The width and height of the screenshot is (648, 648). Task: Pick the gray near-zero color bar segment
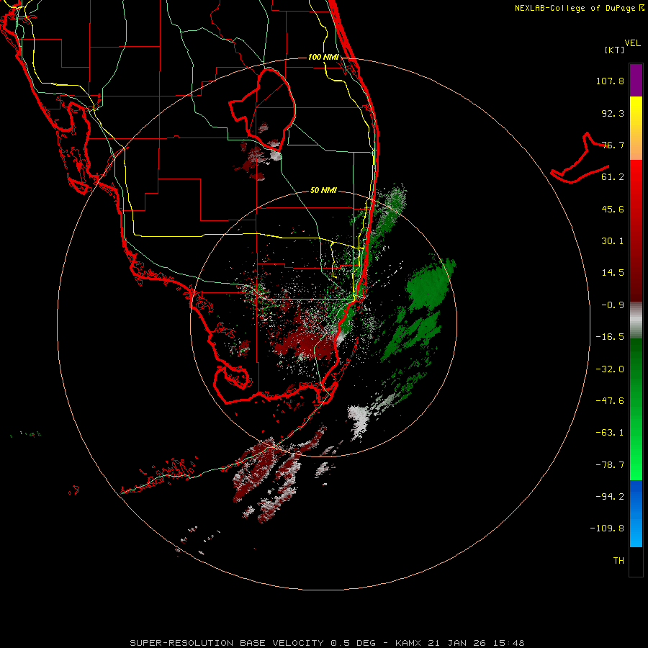point(636,320)
